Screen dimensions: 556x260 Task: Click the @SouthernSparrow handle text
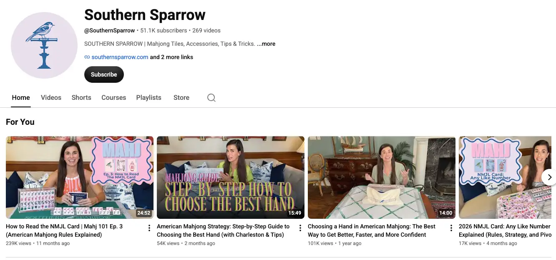click(x=110, y=30)
